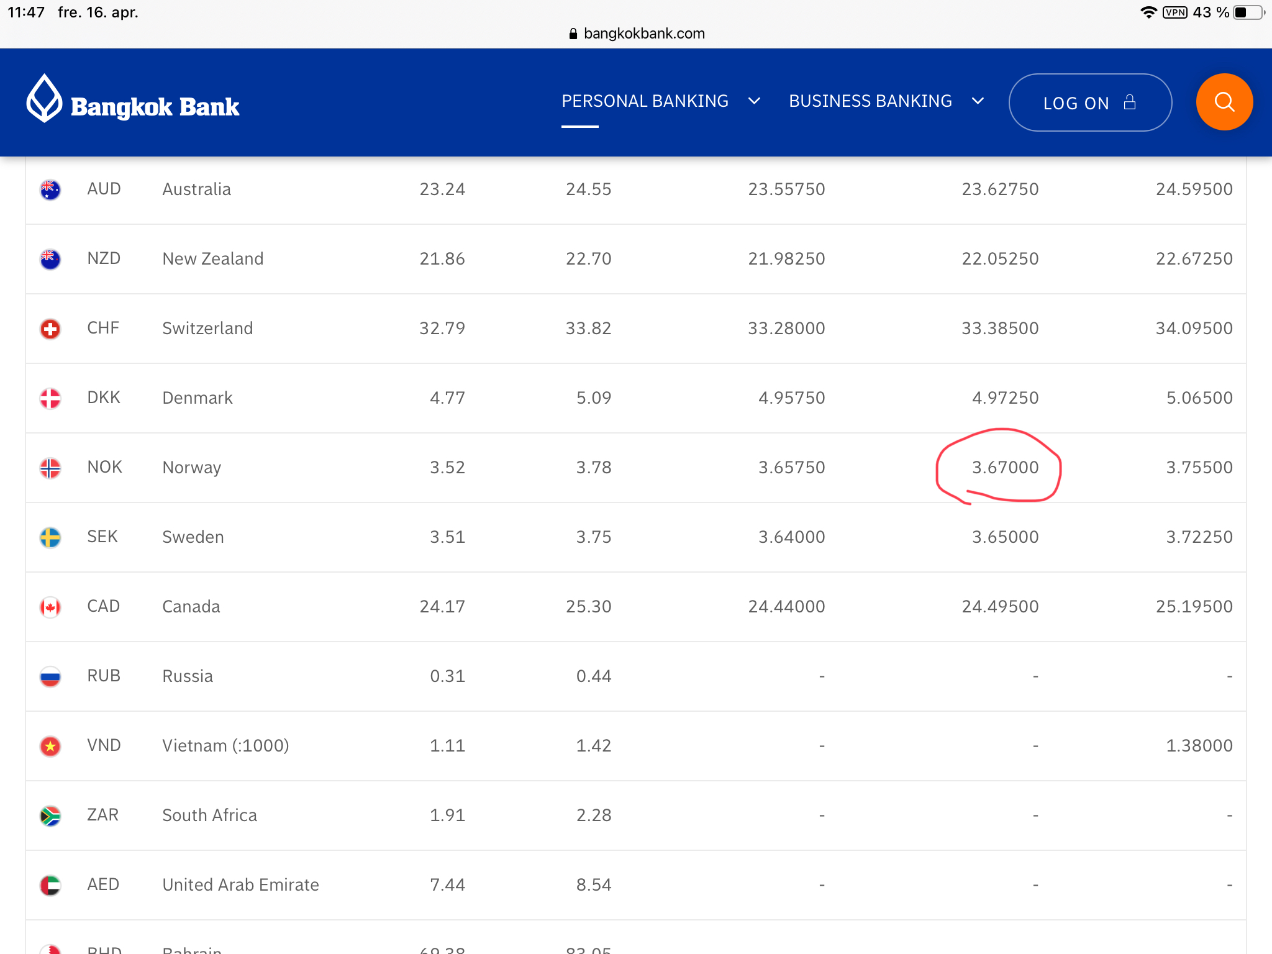1272x954 pixels.
Task: Click the orange search magnifier button
Action: tap(1224, 102)
